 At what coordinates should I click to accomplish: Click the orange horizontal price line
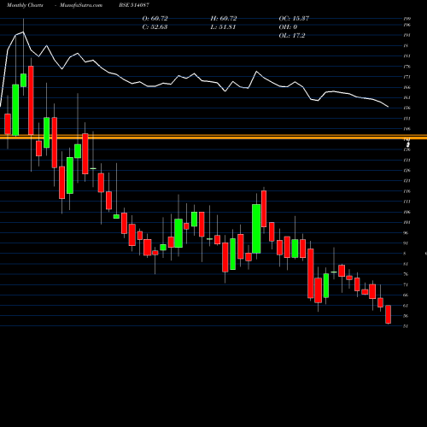(213, 137)
